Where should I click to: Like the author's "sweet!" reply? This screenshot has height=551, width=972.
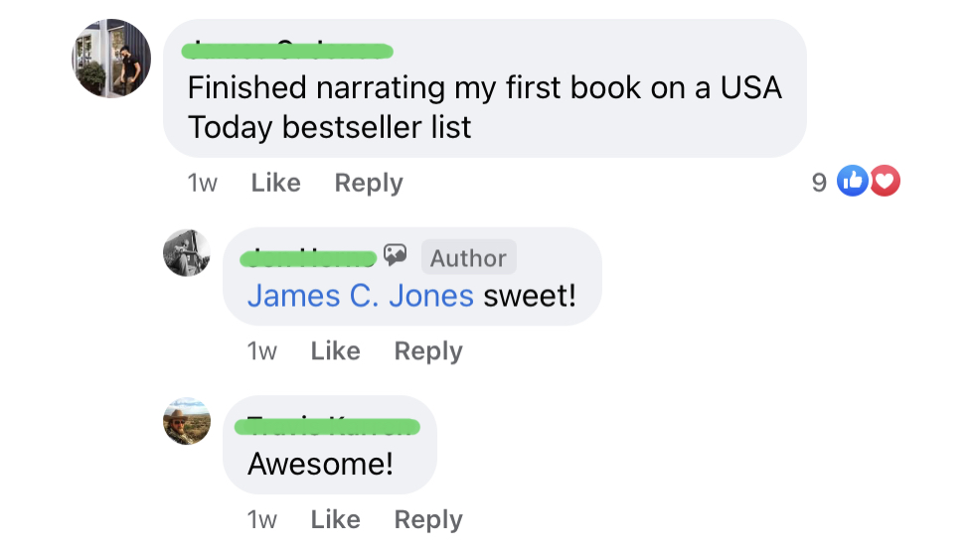tap(335, 351)
